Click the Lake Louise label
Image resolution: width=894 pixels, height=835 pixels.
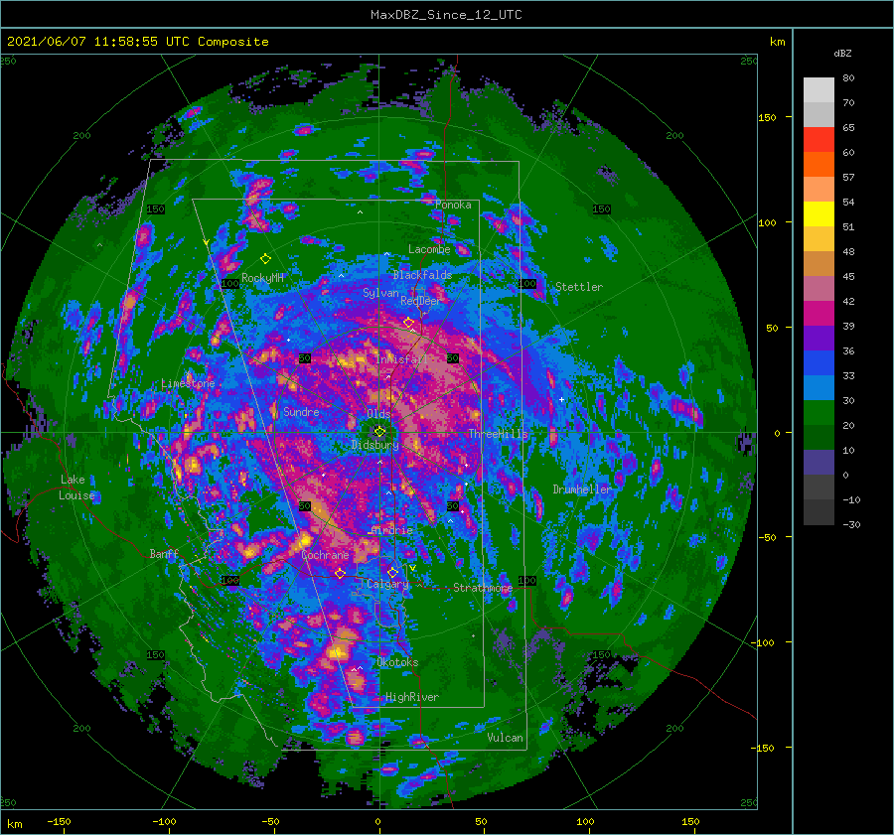coord(76,487)
